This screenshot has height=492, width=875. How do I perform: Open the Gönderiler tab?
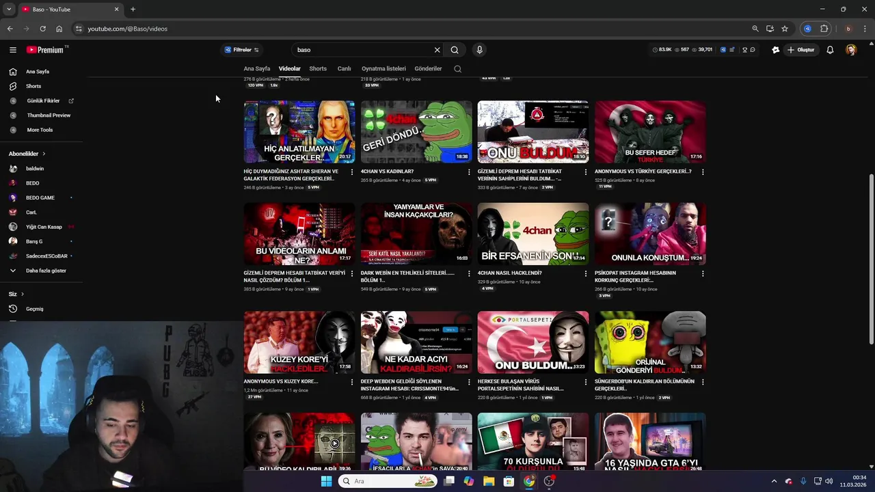point(428,68)
